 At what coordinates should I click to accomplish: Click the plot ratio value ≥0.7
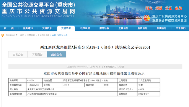tap(66, 85)
